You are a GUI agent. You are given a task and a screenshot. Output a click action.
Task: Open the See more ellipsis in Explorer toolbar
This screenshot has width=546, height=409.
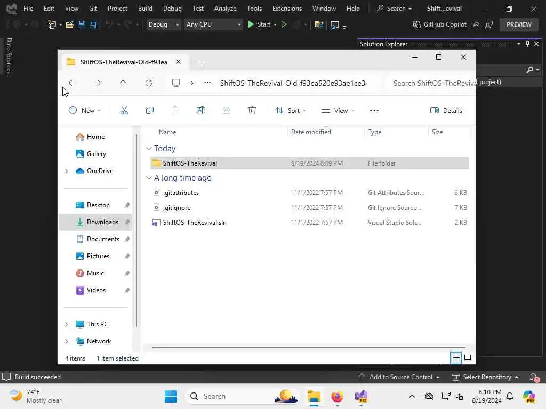tap(374, 111)
